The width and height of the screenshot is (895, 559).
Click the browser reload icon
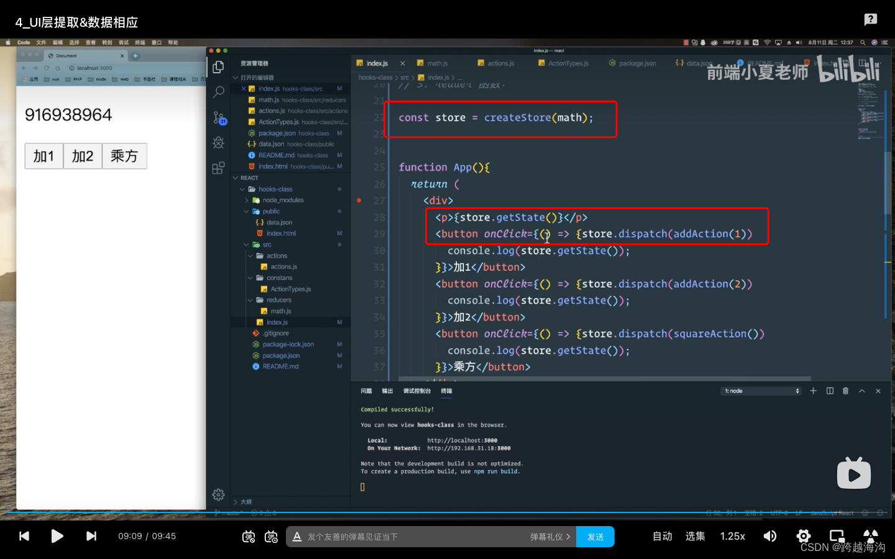coord(46,68)
